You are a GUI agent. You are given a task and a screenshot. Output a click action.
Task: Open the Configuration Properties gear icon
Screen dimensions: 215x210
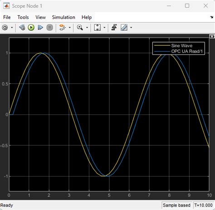5,28
